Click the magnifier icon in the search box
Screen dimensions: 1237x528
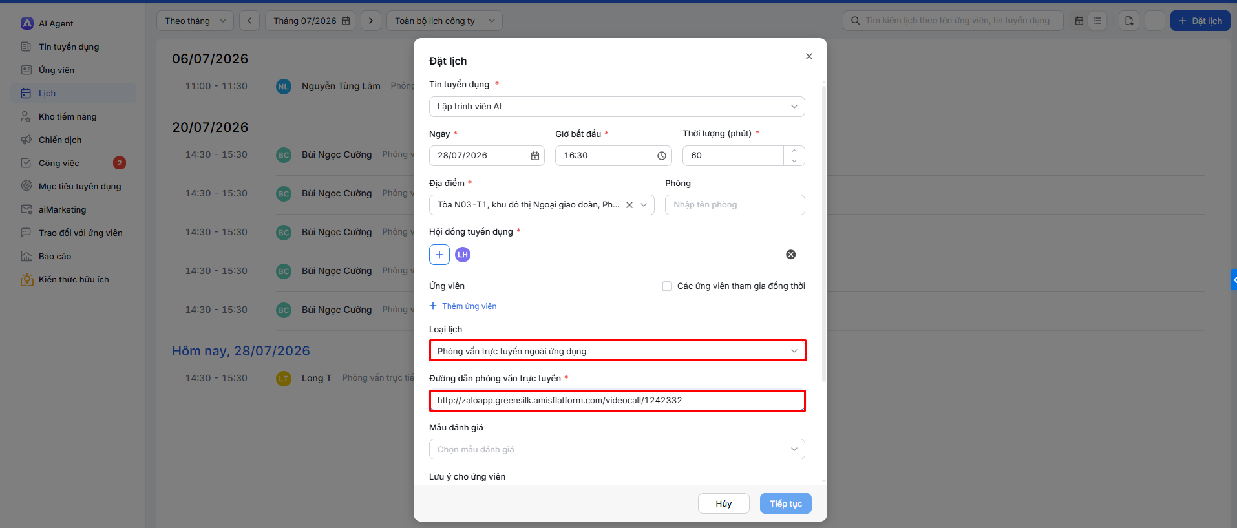pos(855,21)
